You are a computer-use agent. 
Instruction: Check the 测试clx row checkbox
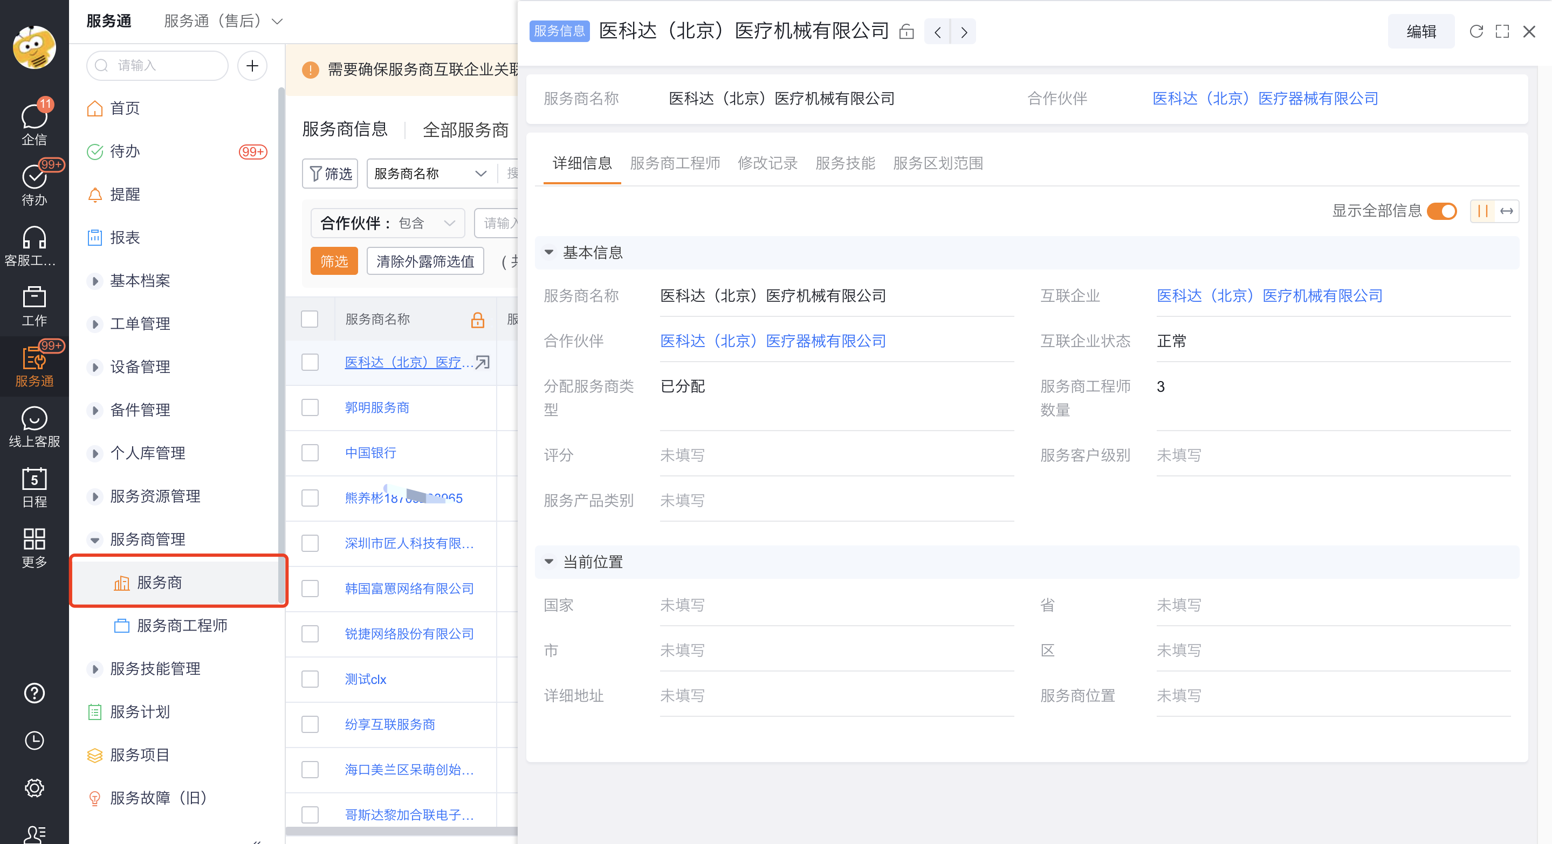pos(310,679)
